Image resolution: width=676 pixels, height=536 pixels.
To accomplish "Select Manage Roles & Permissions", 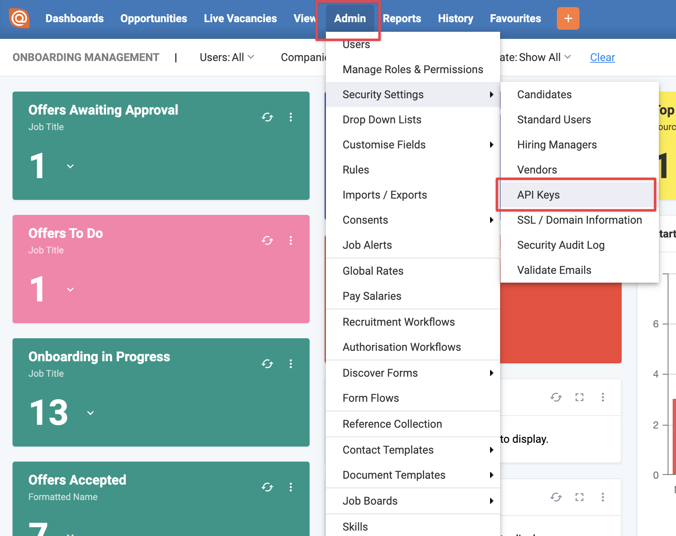I will tap(412, 69).
